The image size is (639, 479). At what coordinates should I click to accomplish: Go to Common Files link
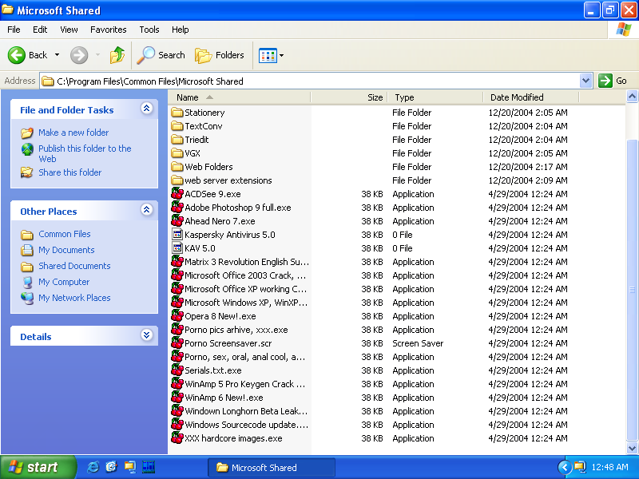click(65, 234)
